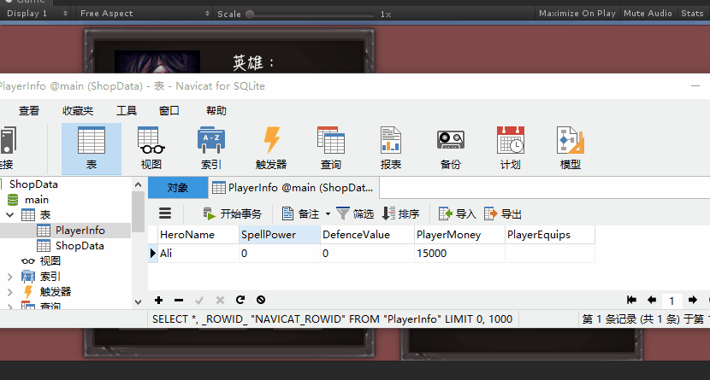Apply changes with the checkmark icon
Image resolution: width=710 pixels, height=380 pixels.
pos(199,300)
